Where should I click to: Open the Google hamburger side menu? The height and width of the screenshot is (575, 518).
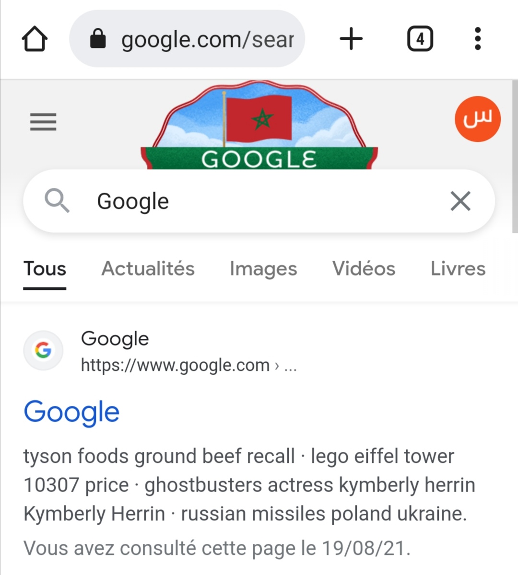pyautogui.click(x=43, y=122)
